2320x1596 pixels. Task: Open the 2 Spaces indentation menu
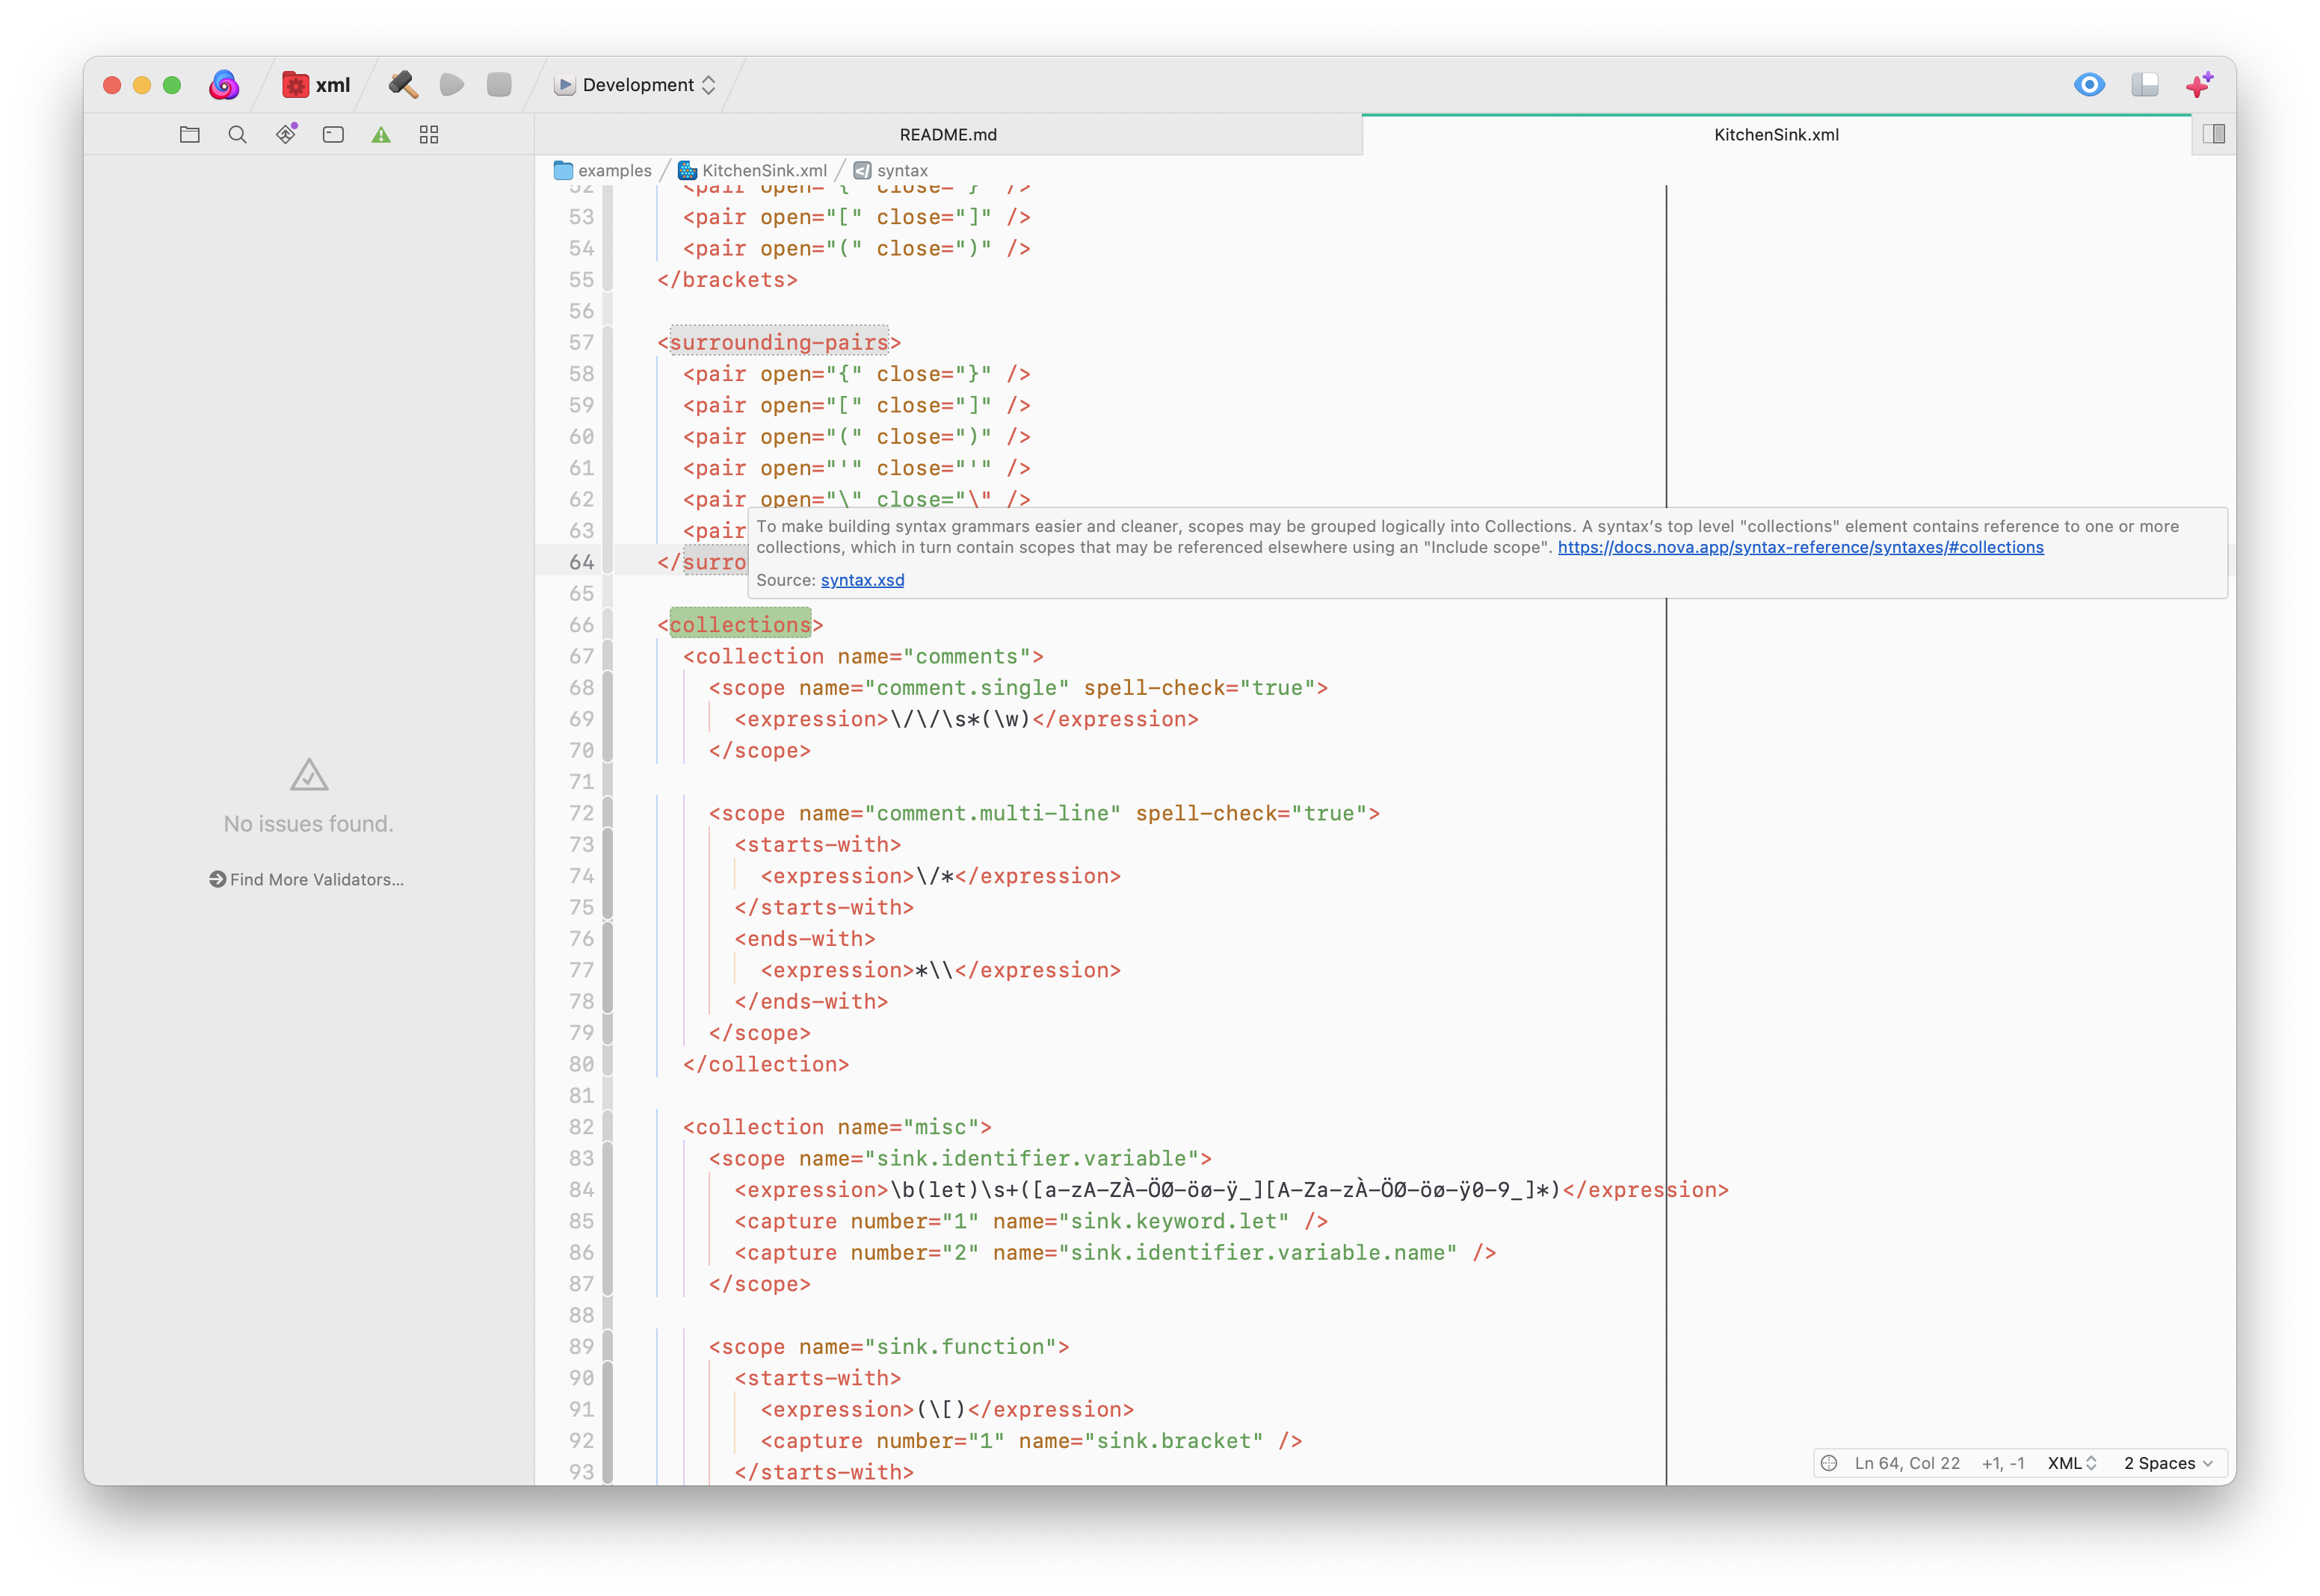click(2168, 1463)
